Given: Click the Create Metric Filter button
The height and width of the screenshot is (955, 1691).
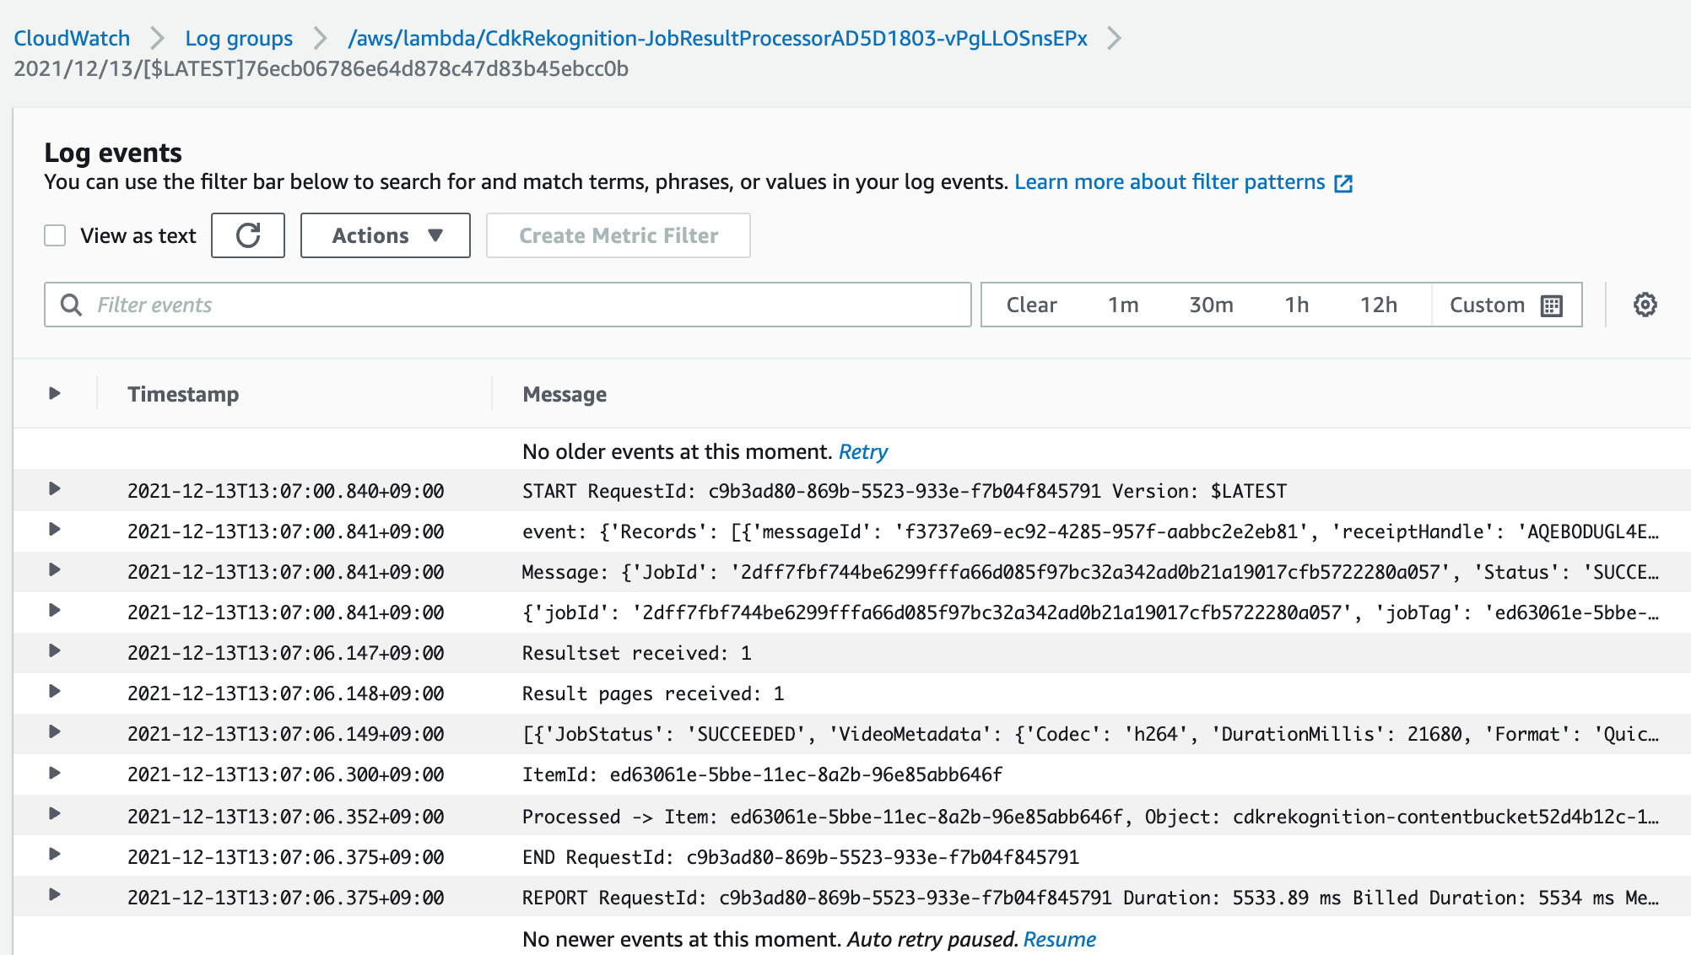Looking at the screenshot, I should pyautogui.click(x=619, y=235).
